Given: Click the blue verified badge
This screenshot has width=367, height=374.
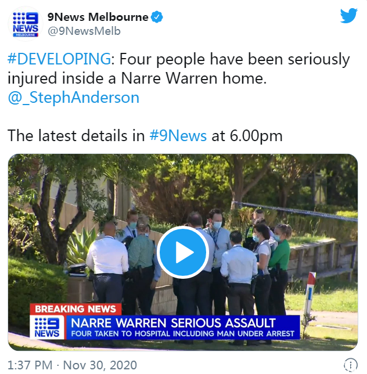Looking at the screenshot, I should coord(157,17).
